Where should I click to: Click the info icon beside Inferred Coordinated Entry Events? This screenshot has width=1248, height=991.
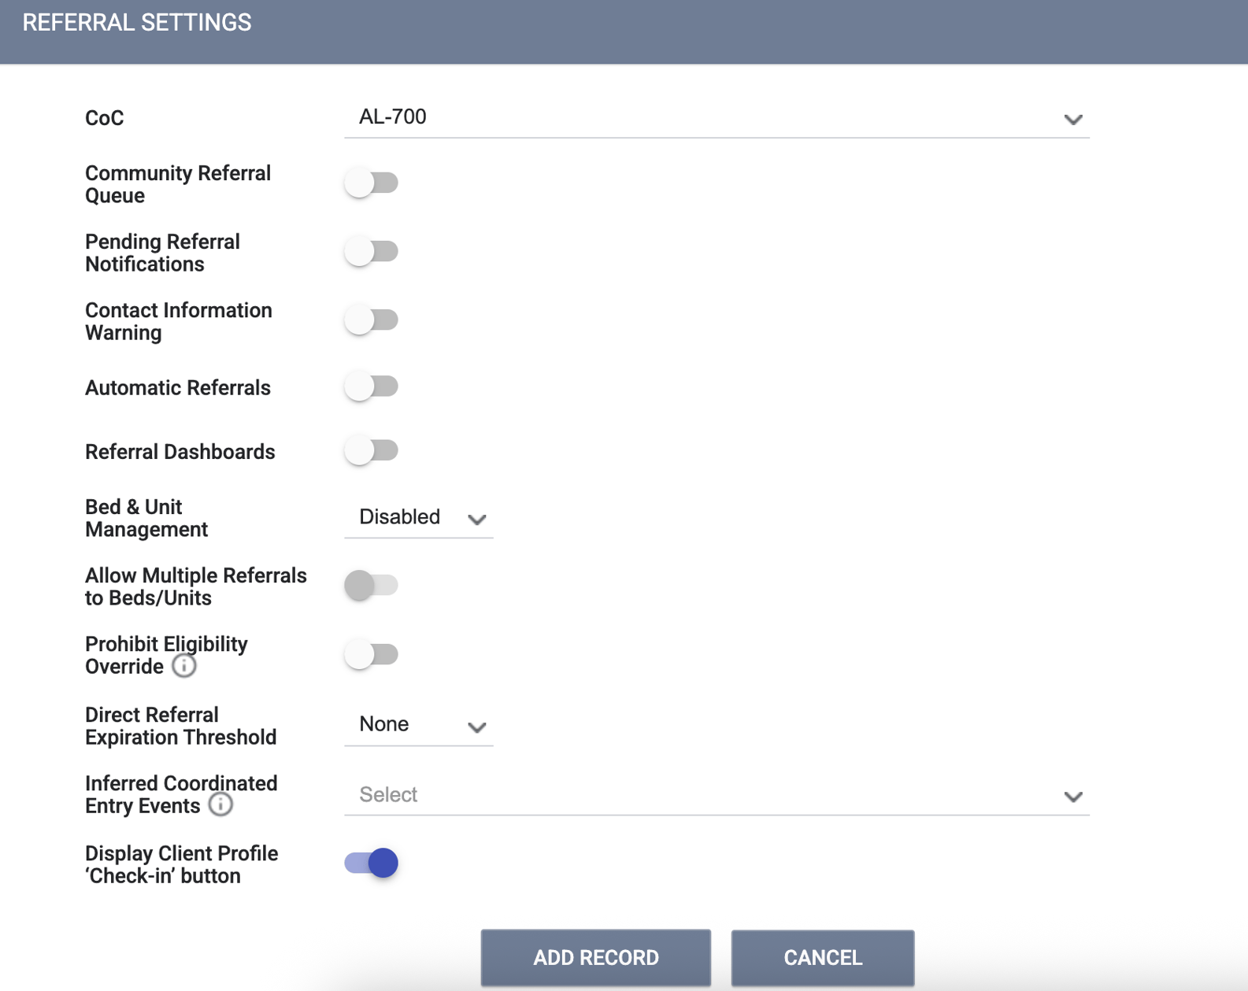point(220,805)
